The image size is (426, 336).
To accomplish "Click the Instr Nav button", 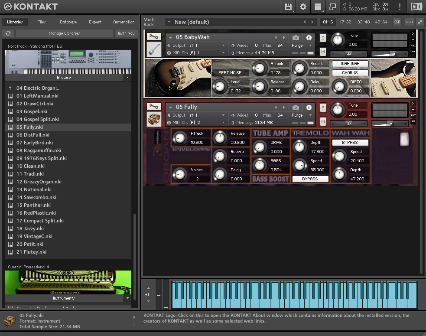I will coord(126,33).
